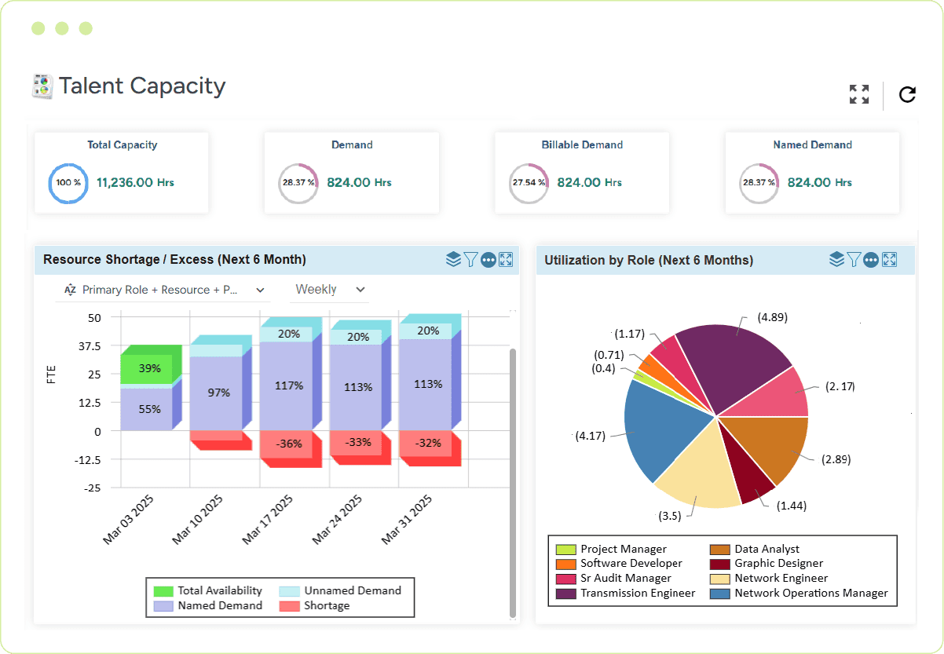Screen dimensions: 944x654
Task: Refresh the Talent Capacity dashboard
Action: point(907,94)
